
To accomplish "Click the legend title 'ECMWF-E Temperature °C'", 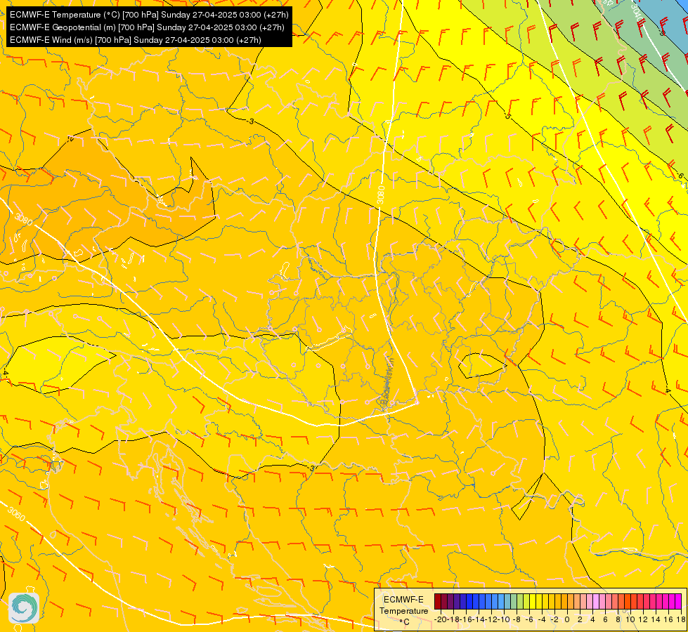I will 403,610.
